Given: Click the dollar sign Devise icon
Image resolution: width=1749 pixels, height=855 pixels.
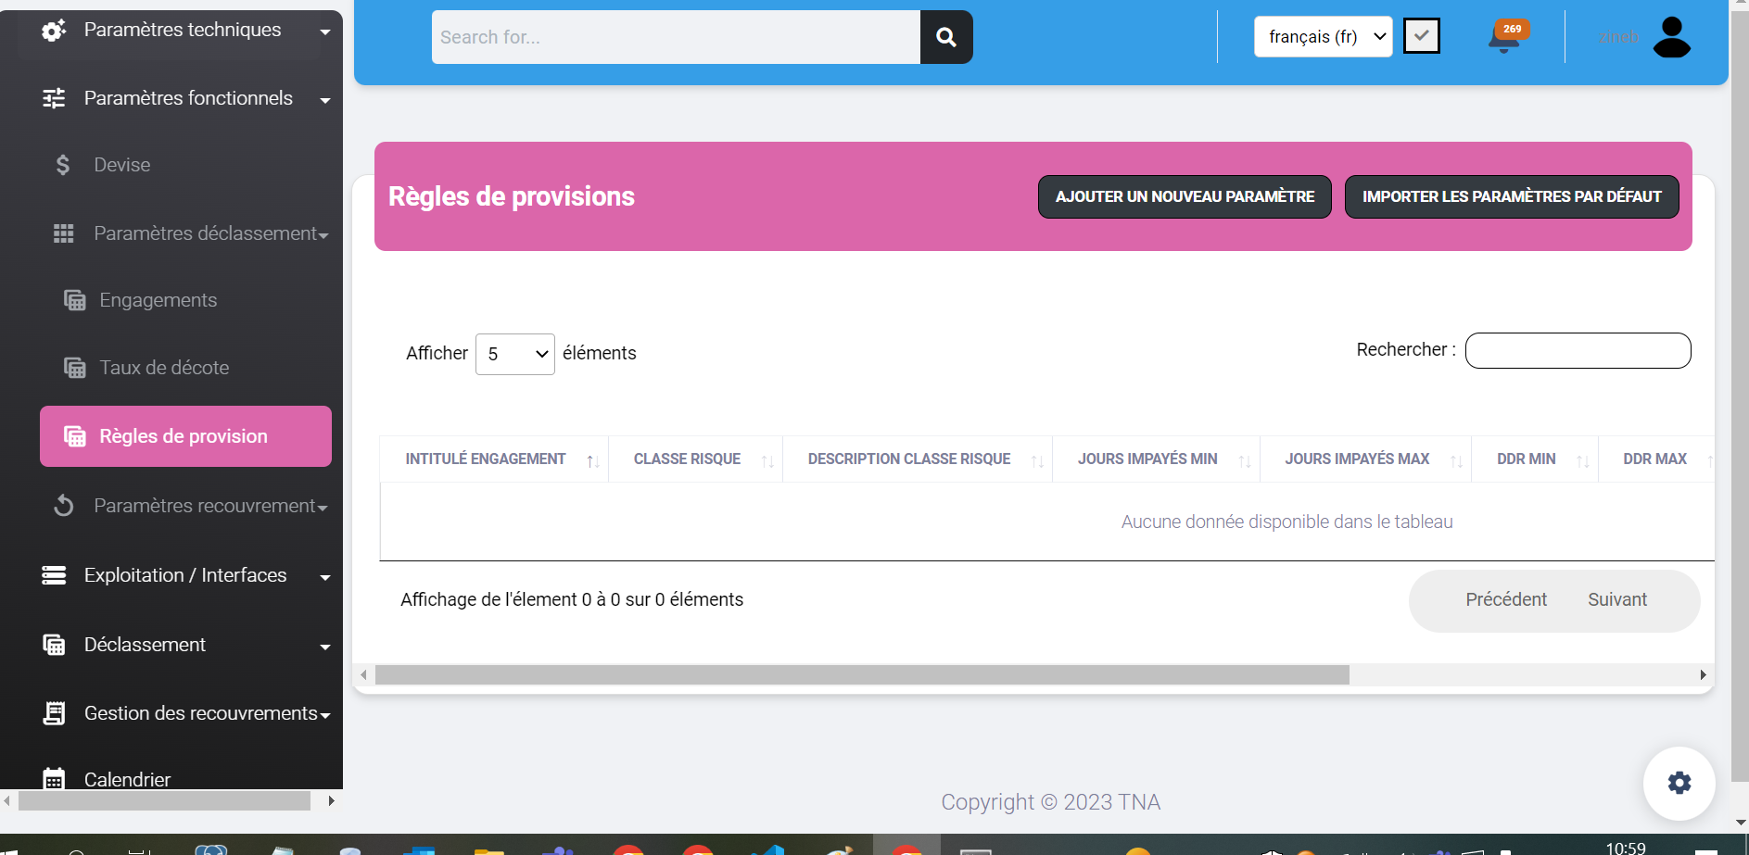Looking at the screenshot, I should (x=63, y=165).
